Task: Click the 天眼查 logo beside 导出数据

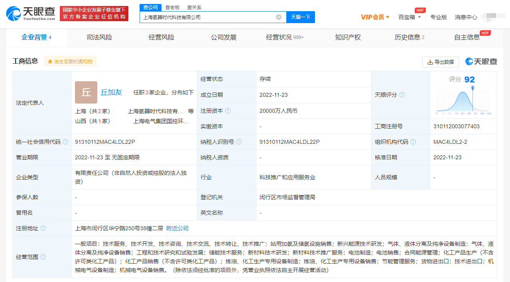Action: coord(481,62)
